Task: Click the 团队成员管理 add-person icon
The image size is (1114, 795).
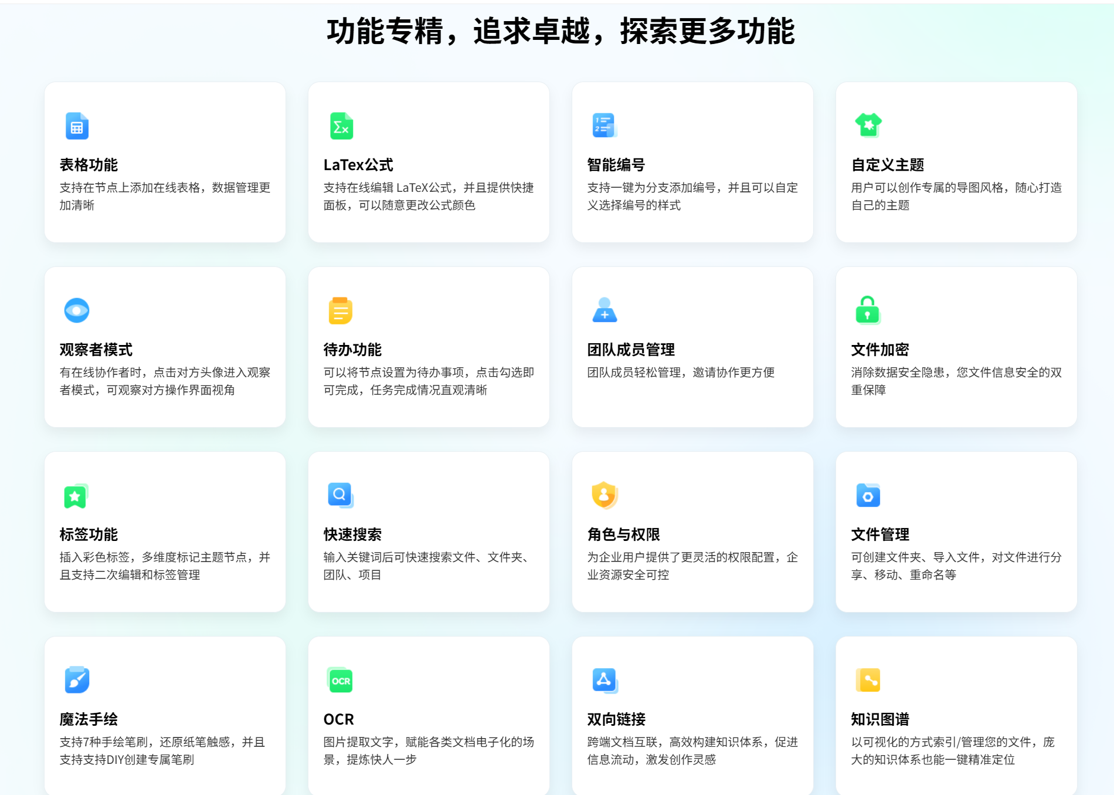Action: tap(604, 310)
